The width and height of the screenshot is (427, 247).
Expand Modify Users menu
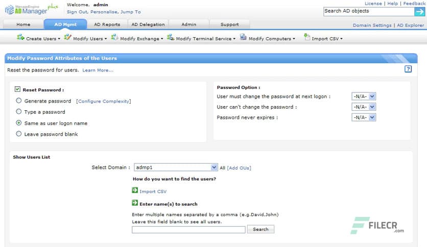tap(106, 39)
